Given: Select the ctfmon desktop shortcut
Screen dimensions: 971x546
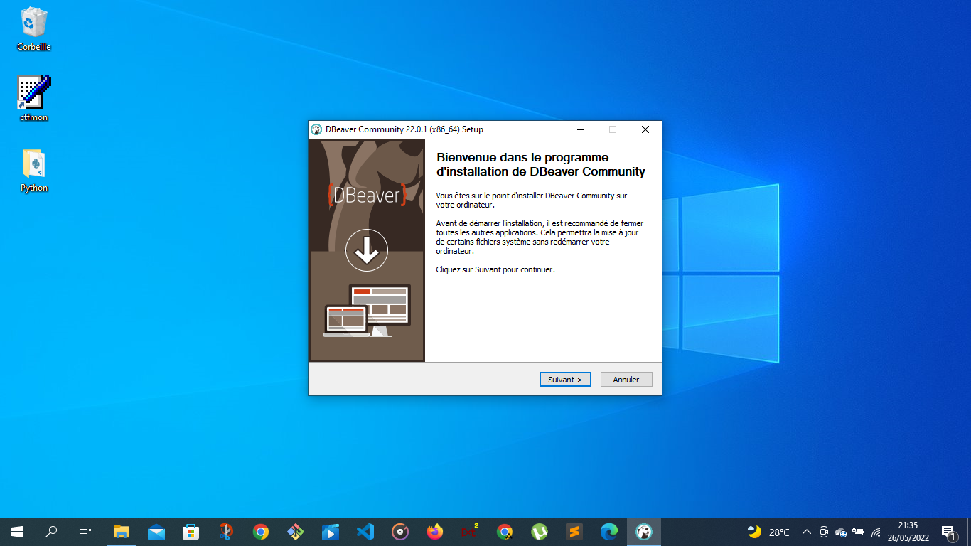Looking at the screenshot, I should click(x=34, y=99).
